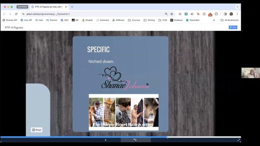260x146 pixels.
Task: Click the webcam video thumbnail
Action: [x=251, y=73]
